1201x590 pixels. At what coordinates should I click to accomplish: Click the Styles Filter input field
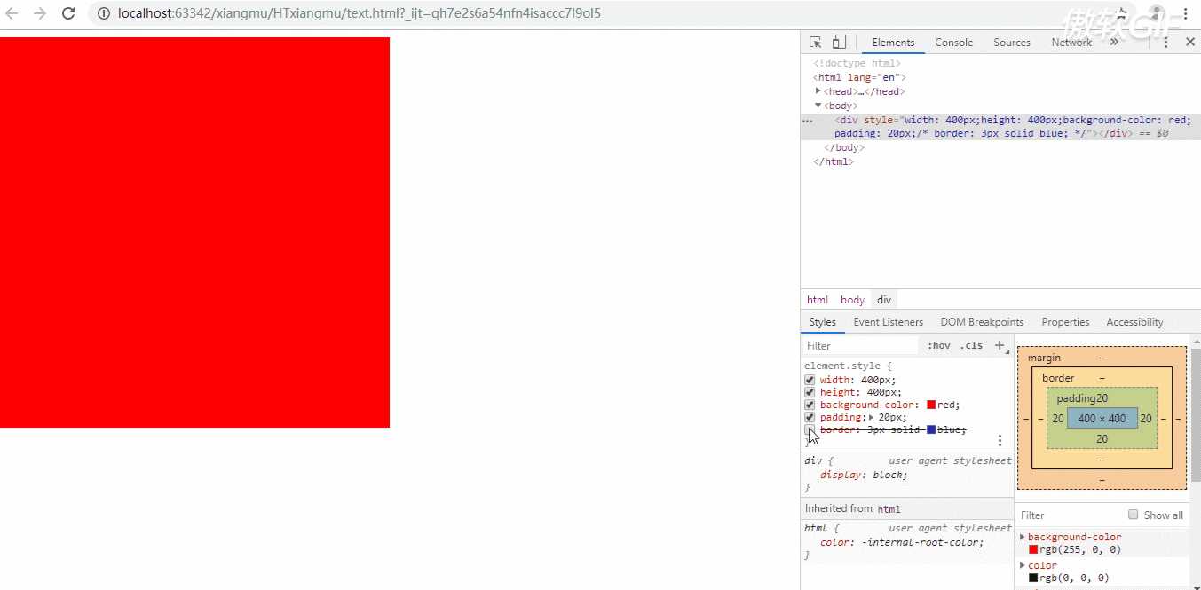pyautogui.click(x=861, y=346)
